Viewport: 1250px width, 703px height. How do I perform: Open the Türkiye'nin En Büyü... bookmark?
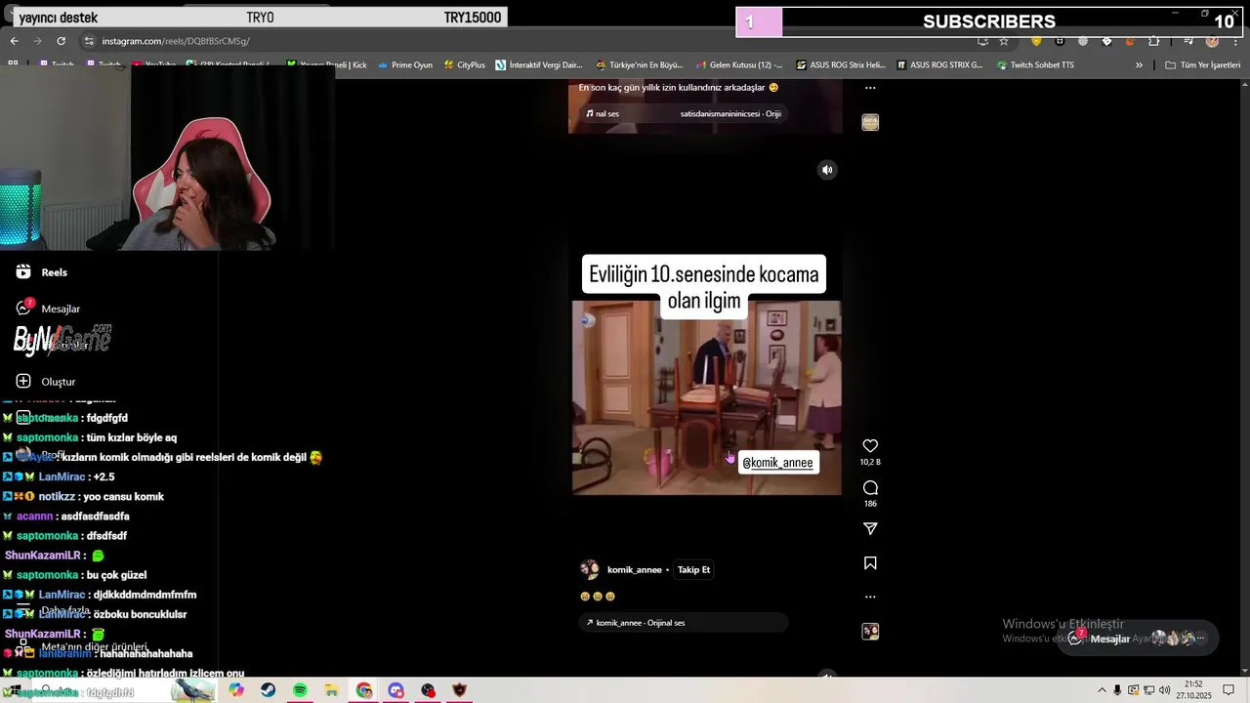click(639, 65)
